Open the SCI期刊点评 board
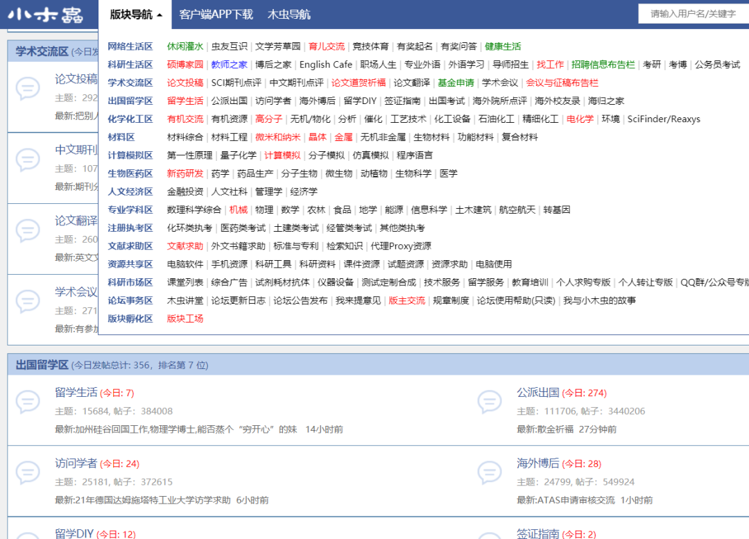 pyautogui.click(x=236, y=83)
